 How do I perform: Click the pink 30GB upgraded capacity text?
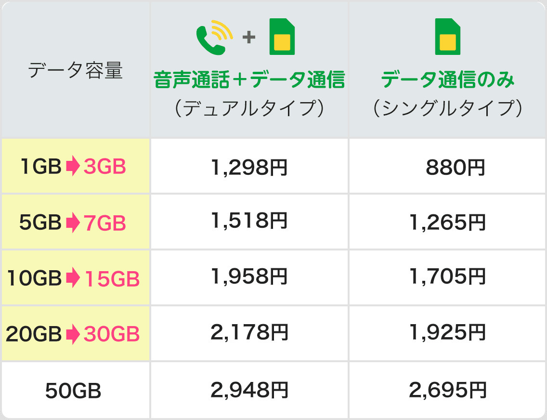pos(111,334)
